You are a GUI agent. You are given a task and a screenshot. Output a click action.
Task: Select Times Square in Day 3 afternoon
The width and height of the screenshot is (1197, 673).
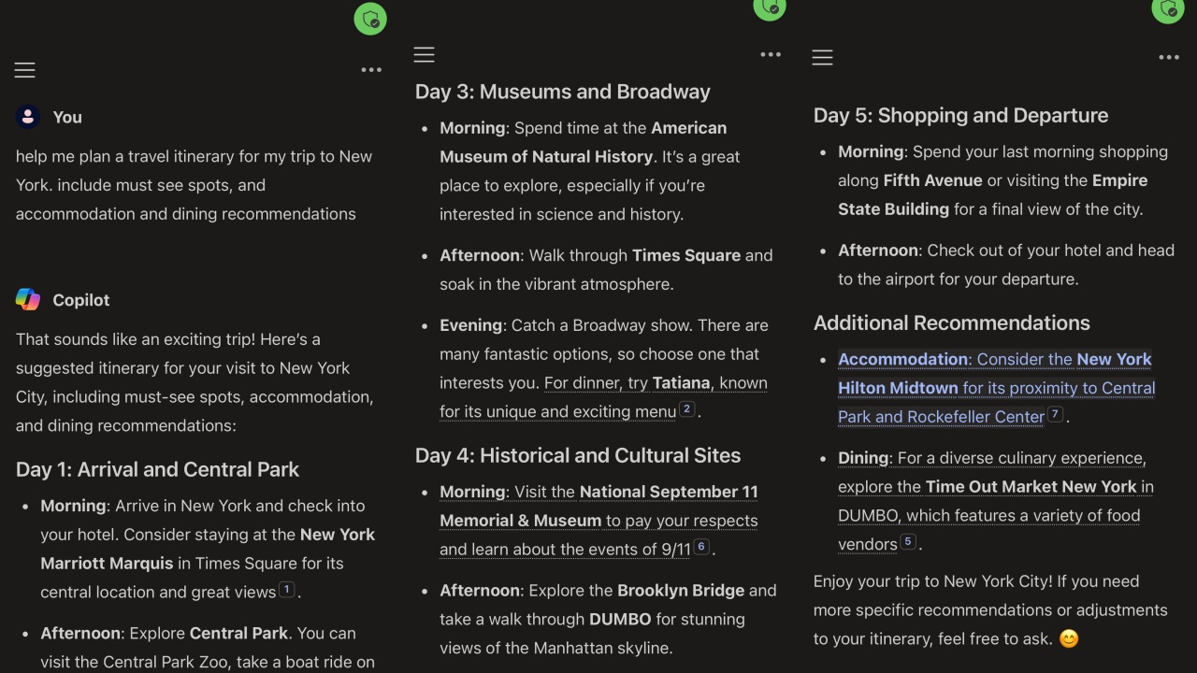coord(685,255)
